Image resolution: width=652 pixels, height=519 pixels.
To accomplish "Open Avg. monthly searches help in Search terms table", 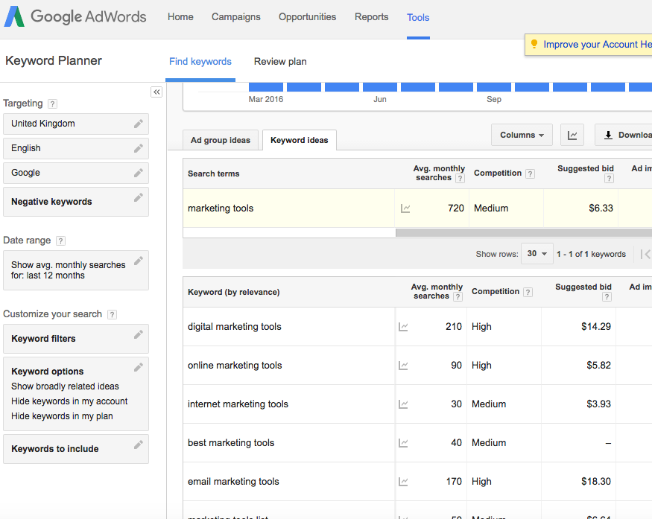I will click(460, 178).
